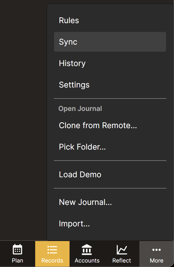Open the History menu entry
Image resolution: width=174 pixels, height=267 pixels.
(110, 63)
